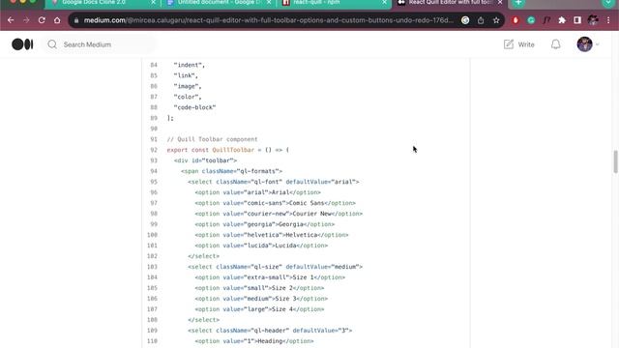Click the URL address bar
The height and width of the screenshot is (348, 619).
[269, 20]
